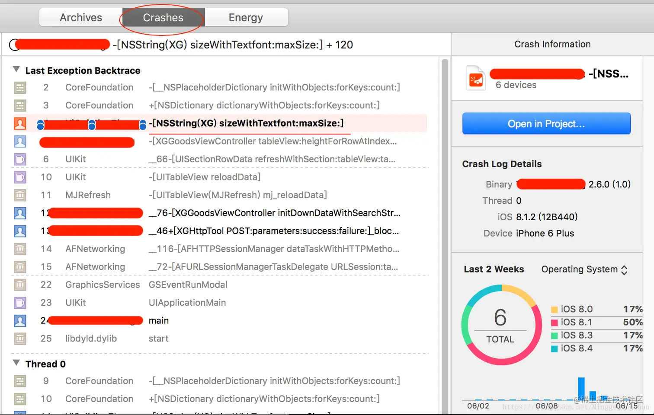This screenshot has height=415, width=654.
Task: Click the Open in Project button
Action: click(x=546, y=124)
